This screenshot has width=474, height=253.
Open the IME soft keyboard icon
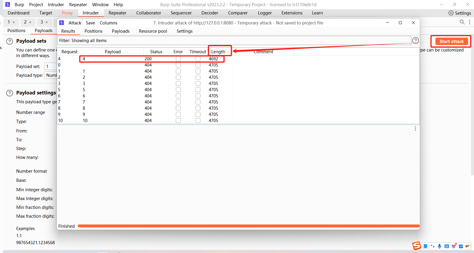pyautogui.click(x=447, y=246)
